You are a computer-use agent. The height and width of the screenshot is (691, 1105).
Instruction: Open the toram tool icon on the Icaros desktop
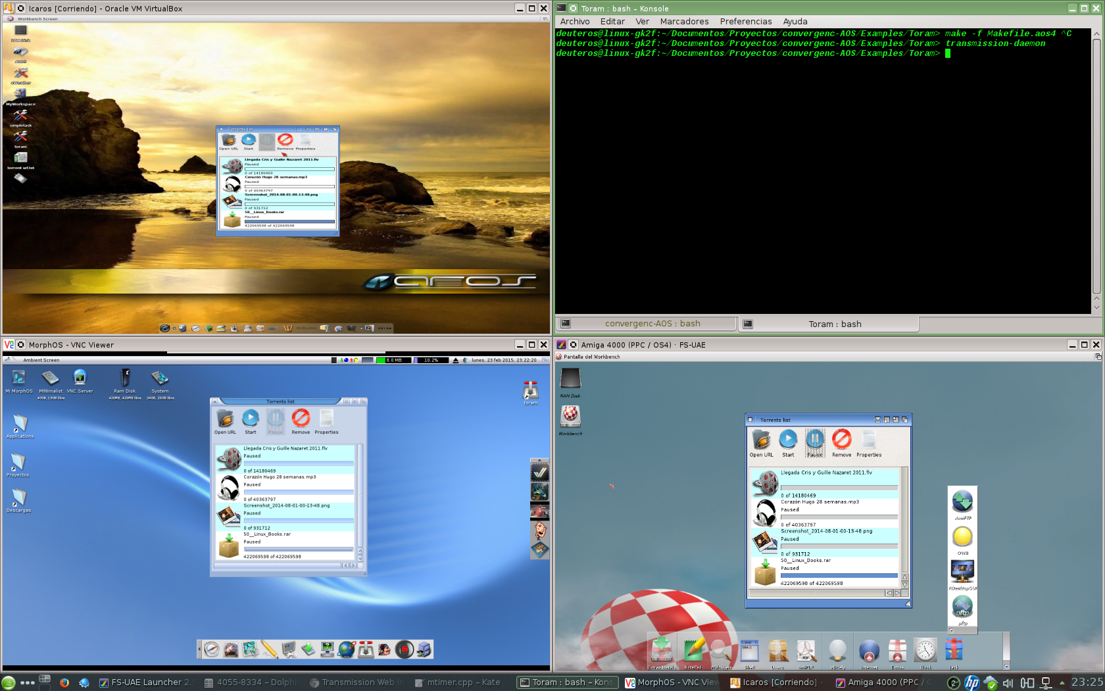click(20, 139)
